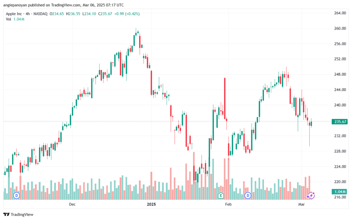The image size is (352, 220).
Task: Click the Dec label on the time axis
Action: [x=72, y=204]
